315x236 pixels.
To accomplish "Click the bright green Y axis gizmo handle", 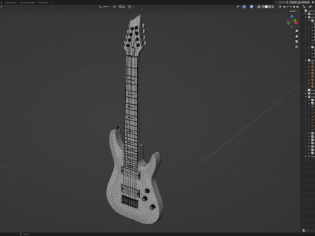I will tap(295, 20).
